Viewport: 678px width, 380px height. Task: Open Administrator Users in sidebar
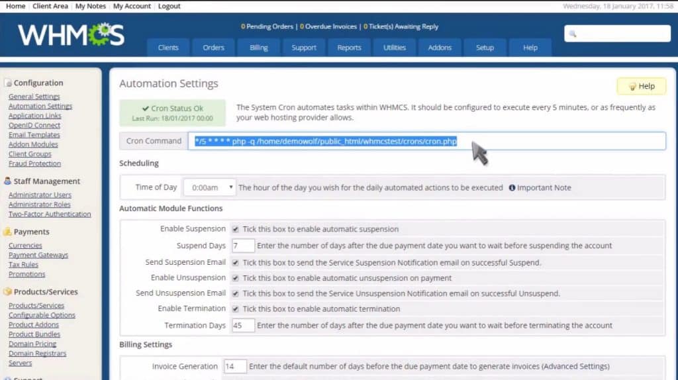coord(40,195)
